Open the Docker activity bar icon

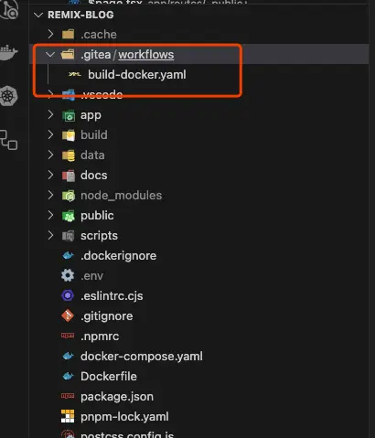(8, 52)
